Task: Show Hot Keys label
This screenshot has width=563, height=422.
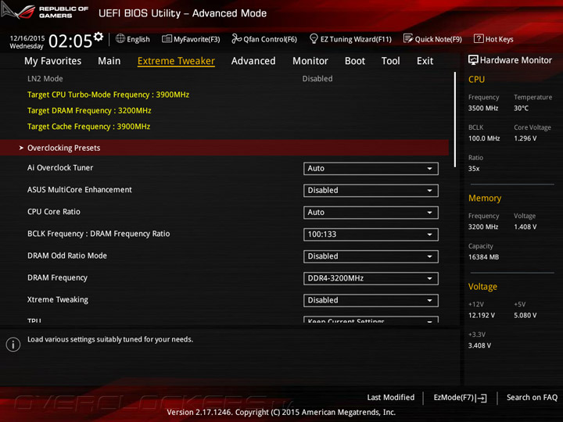Action: [x=499, y=40]
